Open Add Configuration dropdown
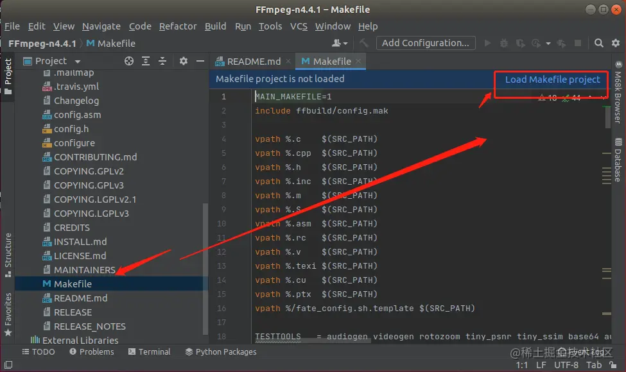Viewport: 626px width, 372px height. [x=426, y=43]
